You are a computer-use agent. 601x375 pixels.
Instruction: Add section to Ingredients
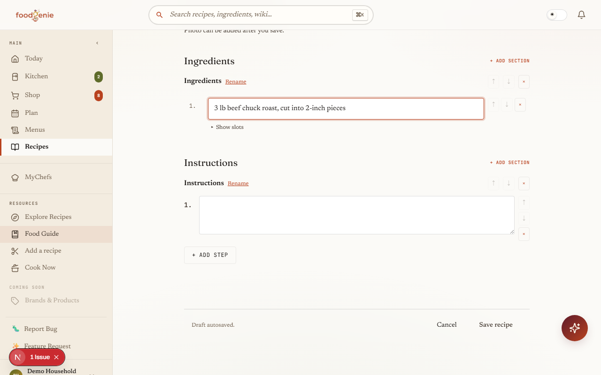pyautogui.click(x=509, y=61)
